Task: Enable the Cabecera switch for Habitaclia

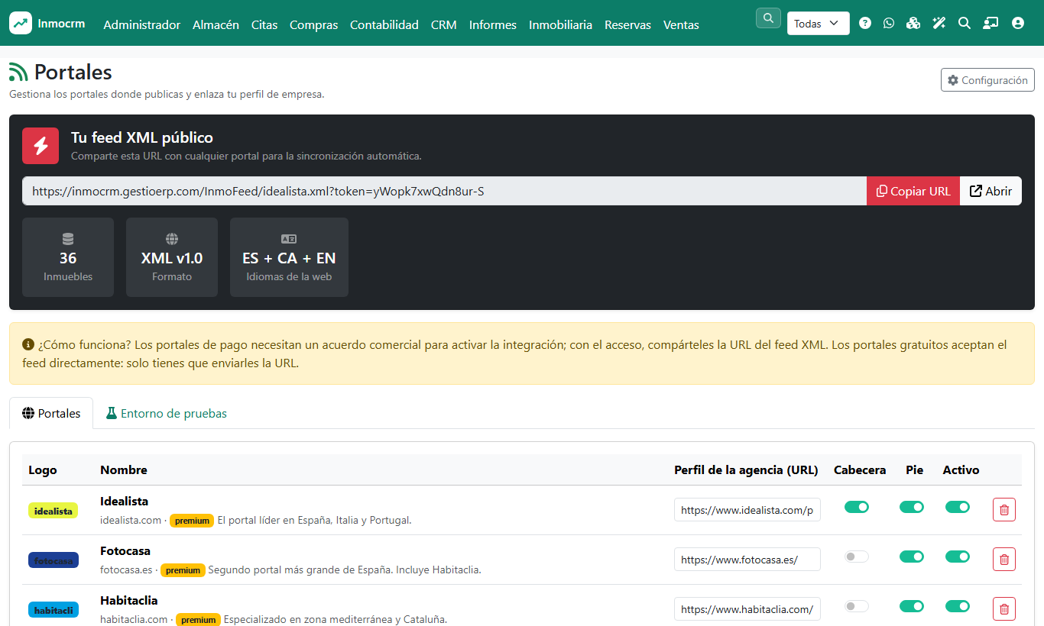Action: pos(857,606)
